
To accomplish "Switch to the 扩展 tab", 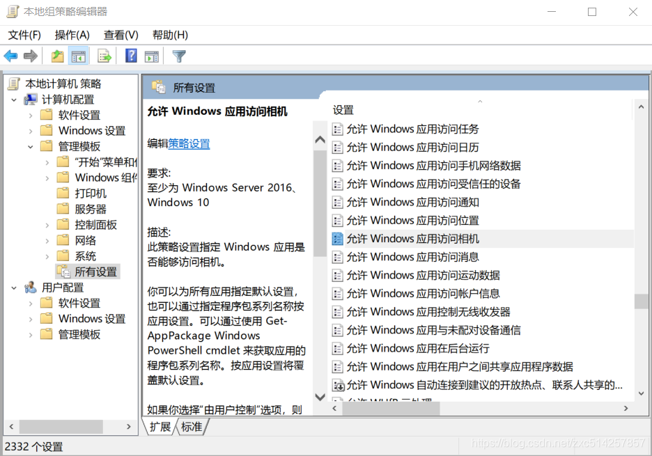I will pyautogui.click(x=160, y=427).
